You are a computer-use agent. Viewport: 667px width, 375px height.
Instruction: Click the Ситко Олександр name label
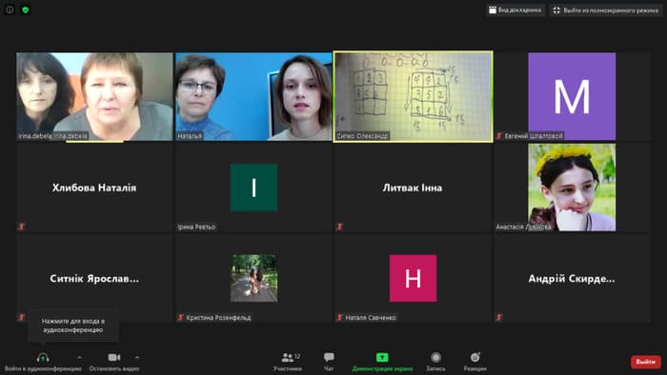[362, 136]
